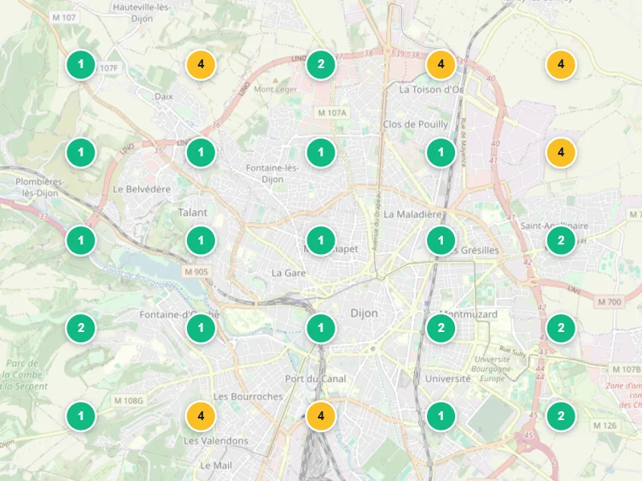The height and width of the screenshot is (481, 642).
Task: Open green cluster 2 beside M 126 label
Action: pyautogui.click(x=560, y=416)
